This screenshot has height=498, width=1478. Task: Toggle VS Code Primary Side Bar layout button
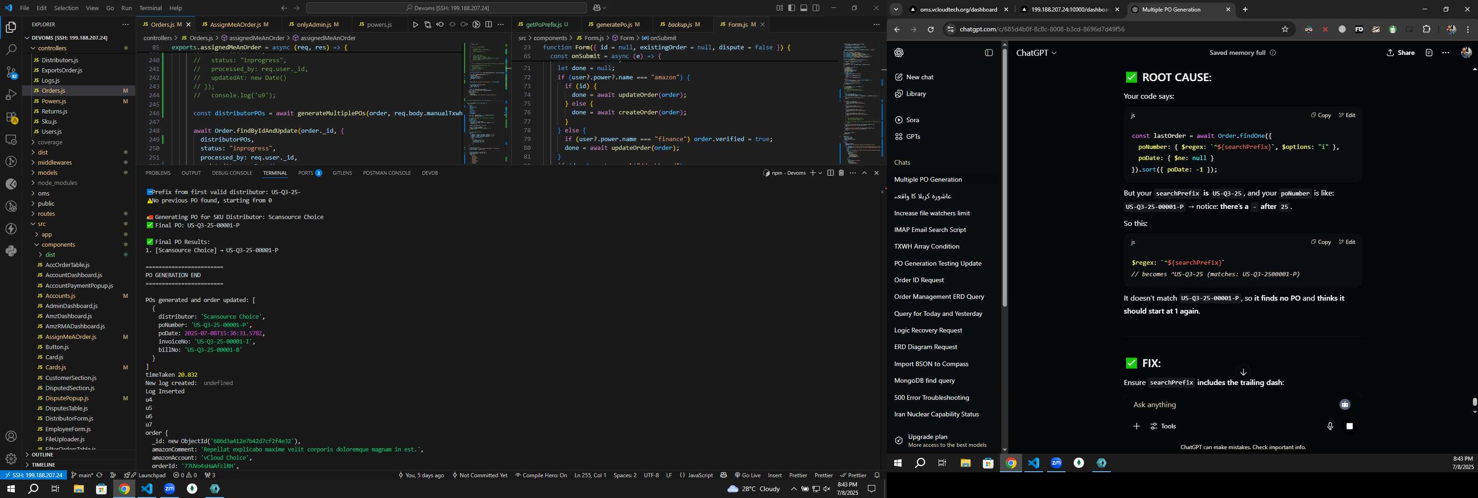pos(792,8)
